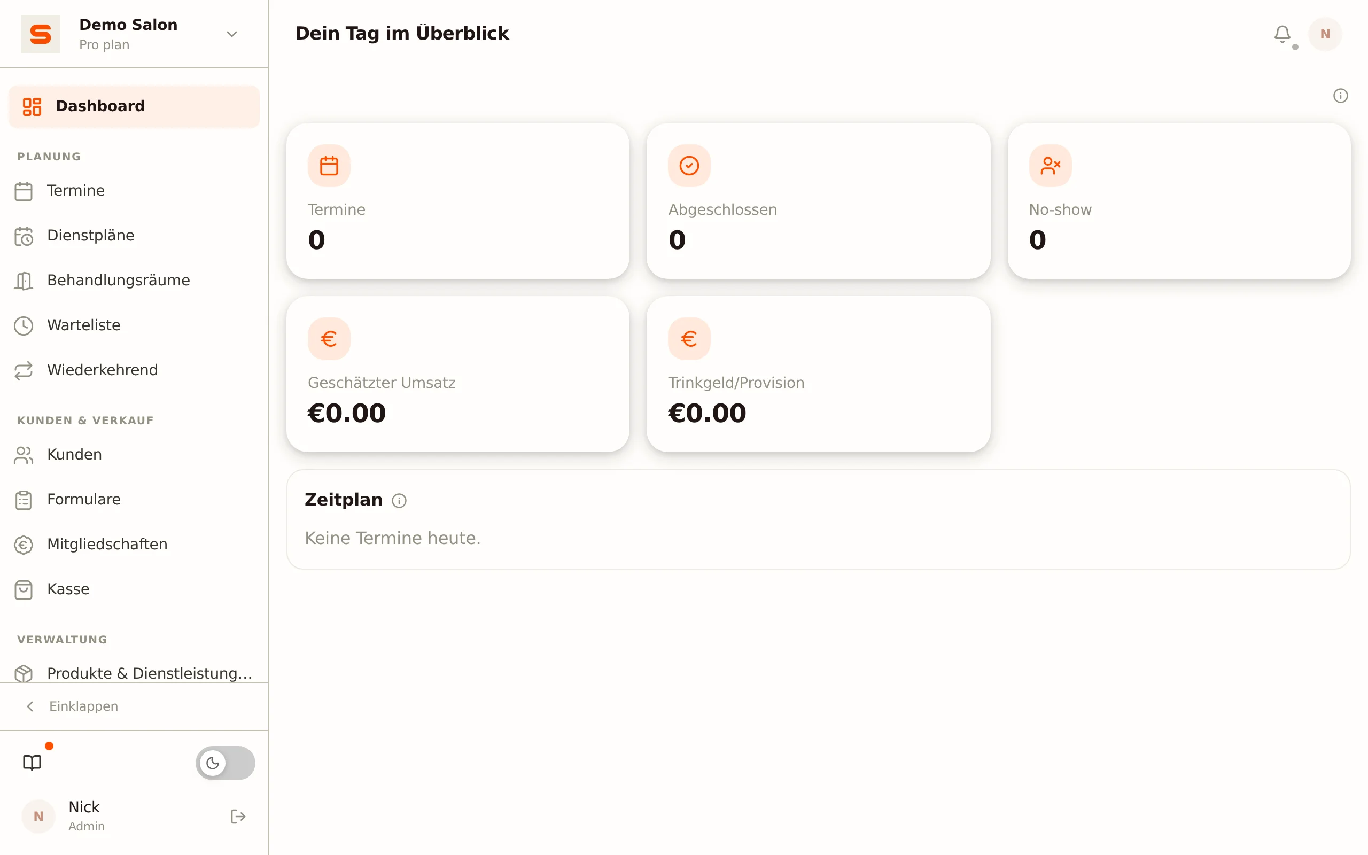Screen dimensions: 1368x855
Task: Click the No-show user icon
Action: point(1050,166)
